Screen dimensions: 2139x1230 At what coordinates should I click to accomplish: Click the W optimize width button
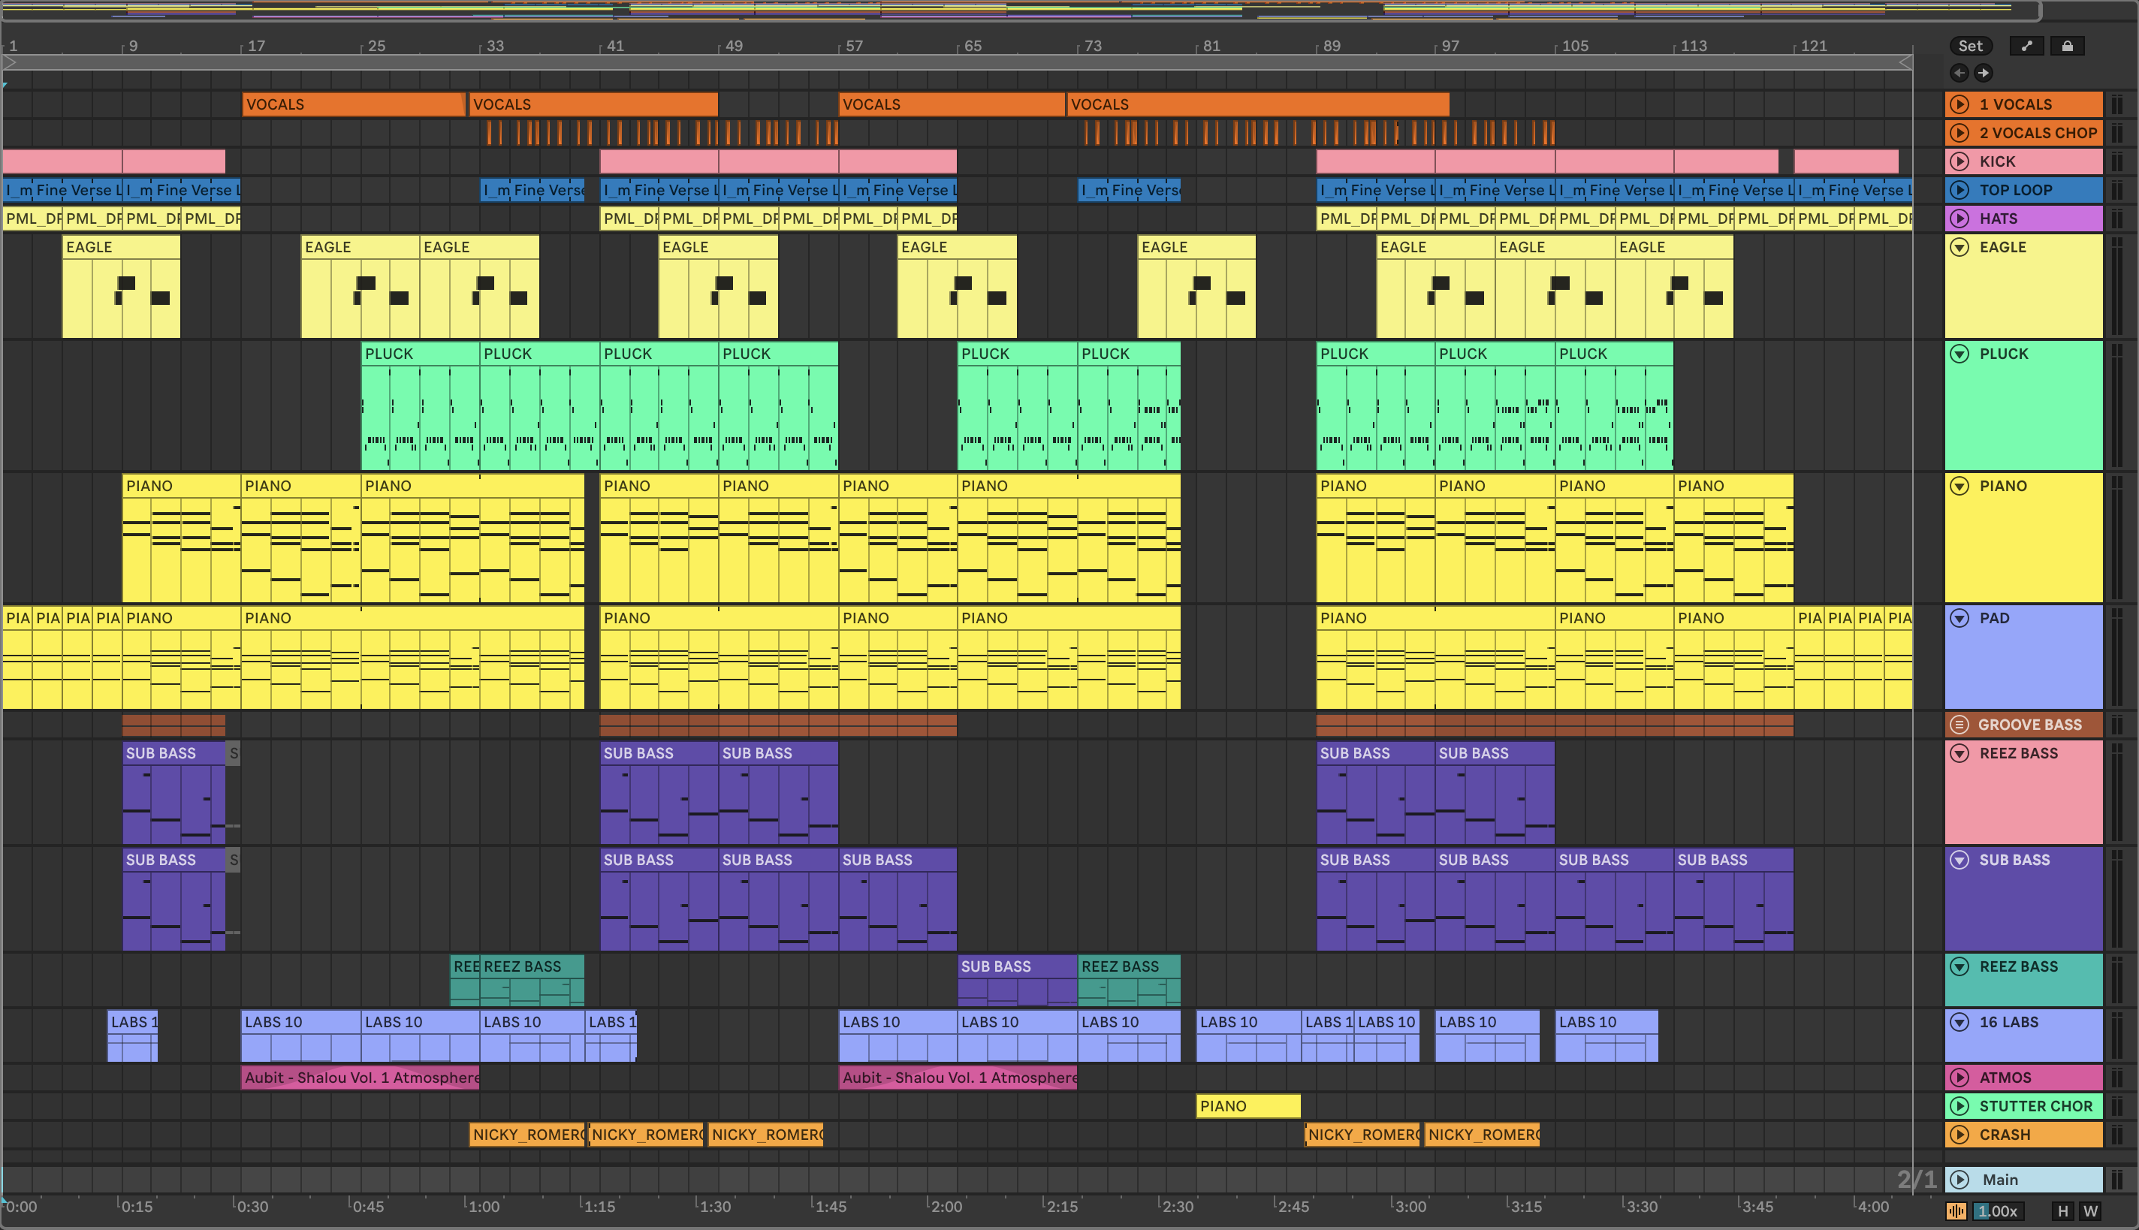pyautogui.click(x=2091, y=1211)
